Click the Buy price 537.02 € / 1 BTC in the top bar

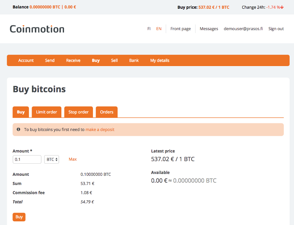click(214, 7)
